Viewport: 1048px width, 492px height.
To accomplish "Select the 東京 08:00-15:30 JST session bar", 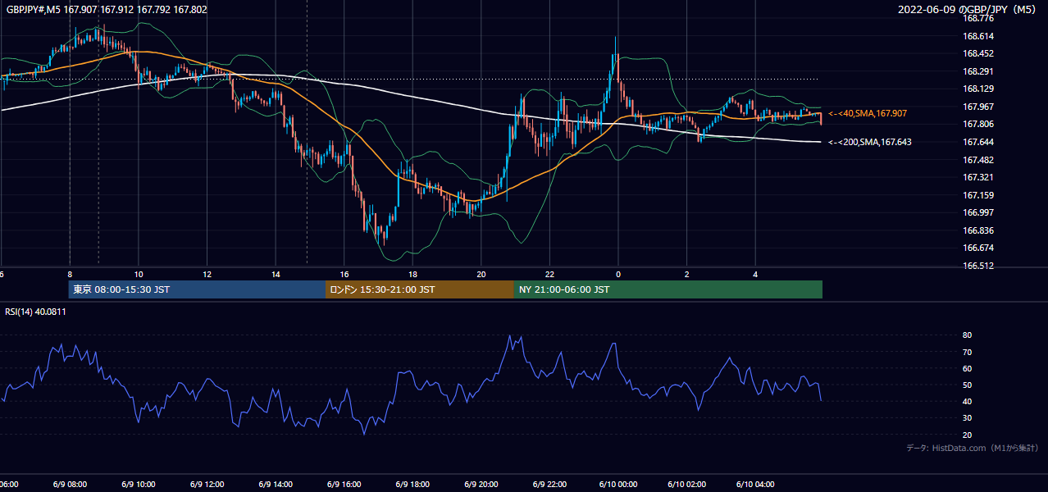I will coord(197,289).
